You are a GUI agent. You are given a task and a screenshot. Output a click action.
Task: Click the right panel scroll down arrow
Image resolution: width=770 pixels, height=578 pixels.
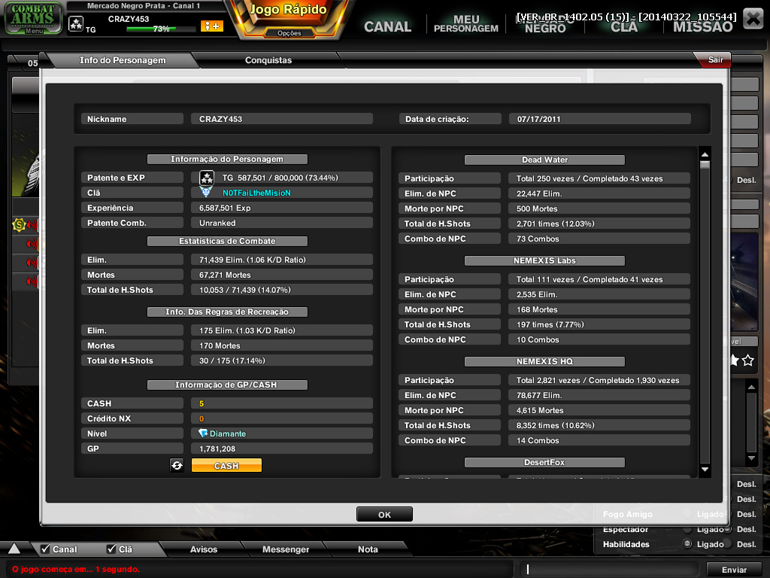pyautogui.click(x=751, y=458)
